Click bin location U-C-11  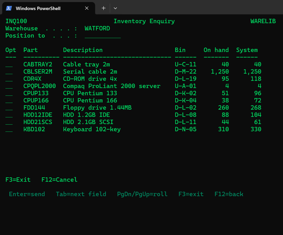click(x=186, y=64)
